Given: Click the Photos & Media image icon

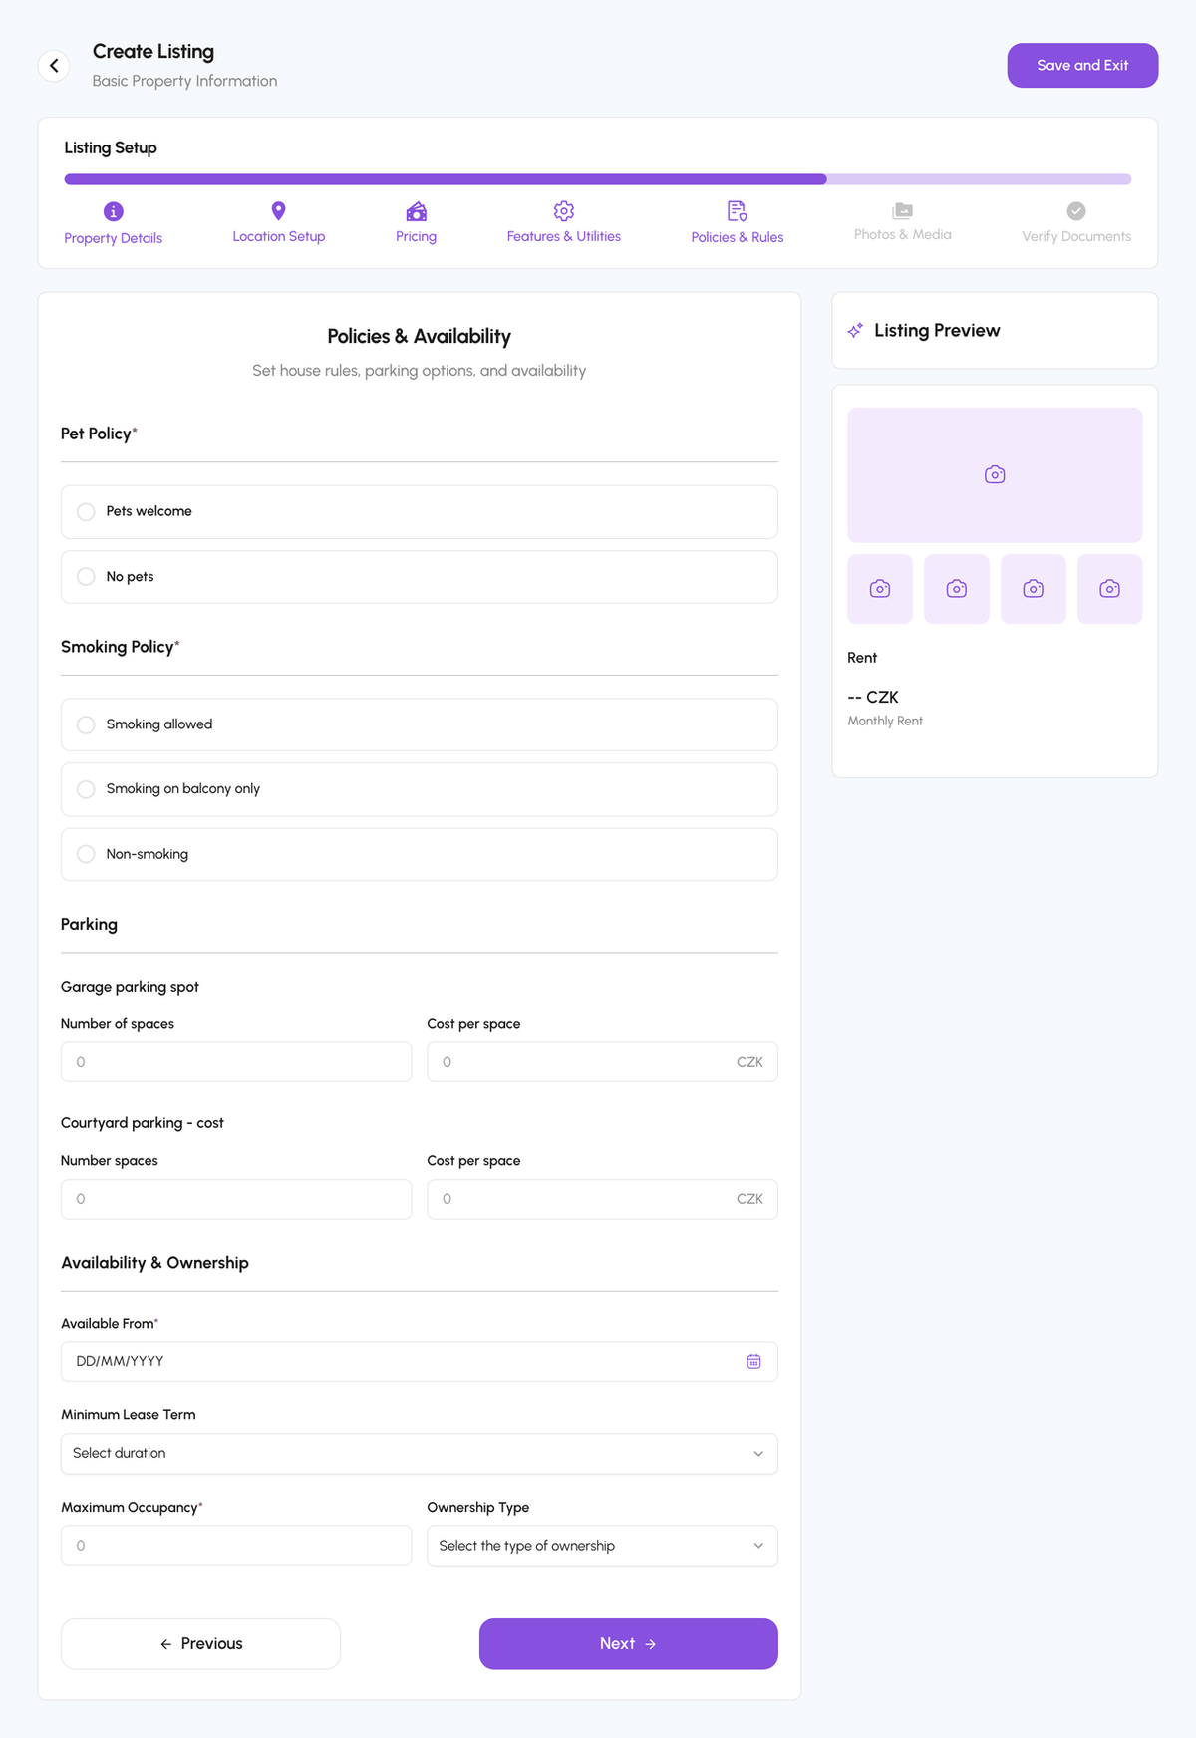Looking at the screenshot, I should (903, 210).
